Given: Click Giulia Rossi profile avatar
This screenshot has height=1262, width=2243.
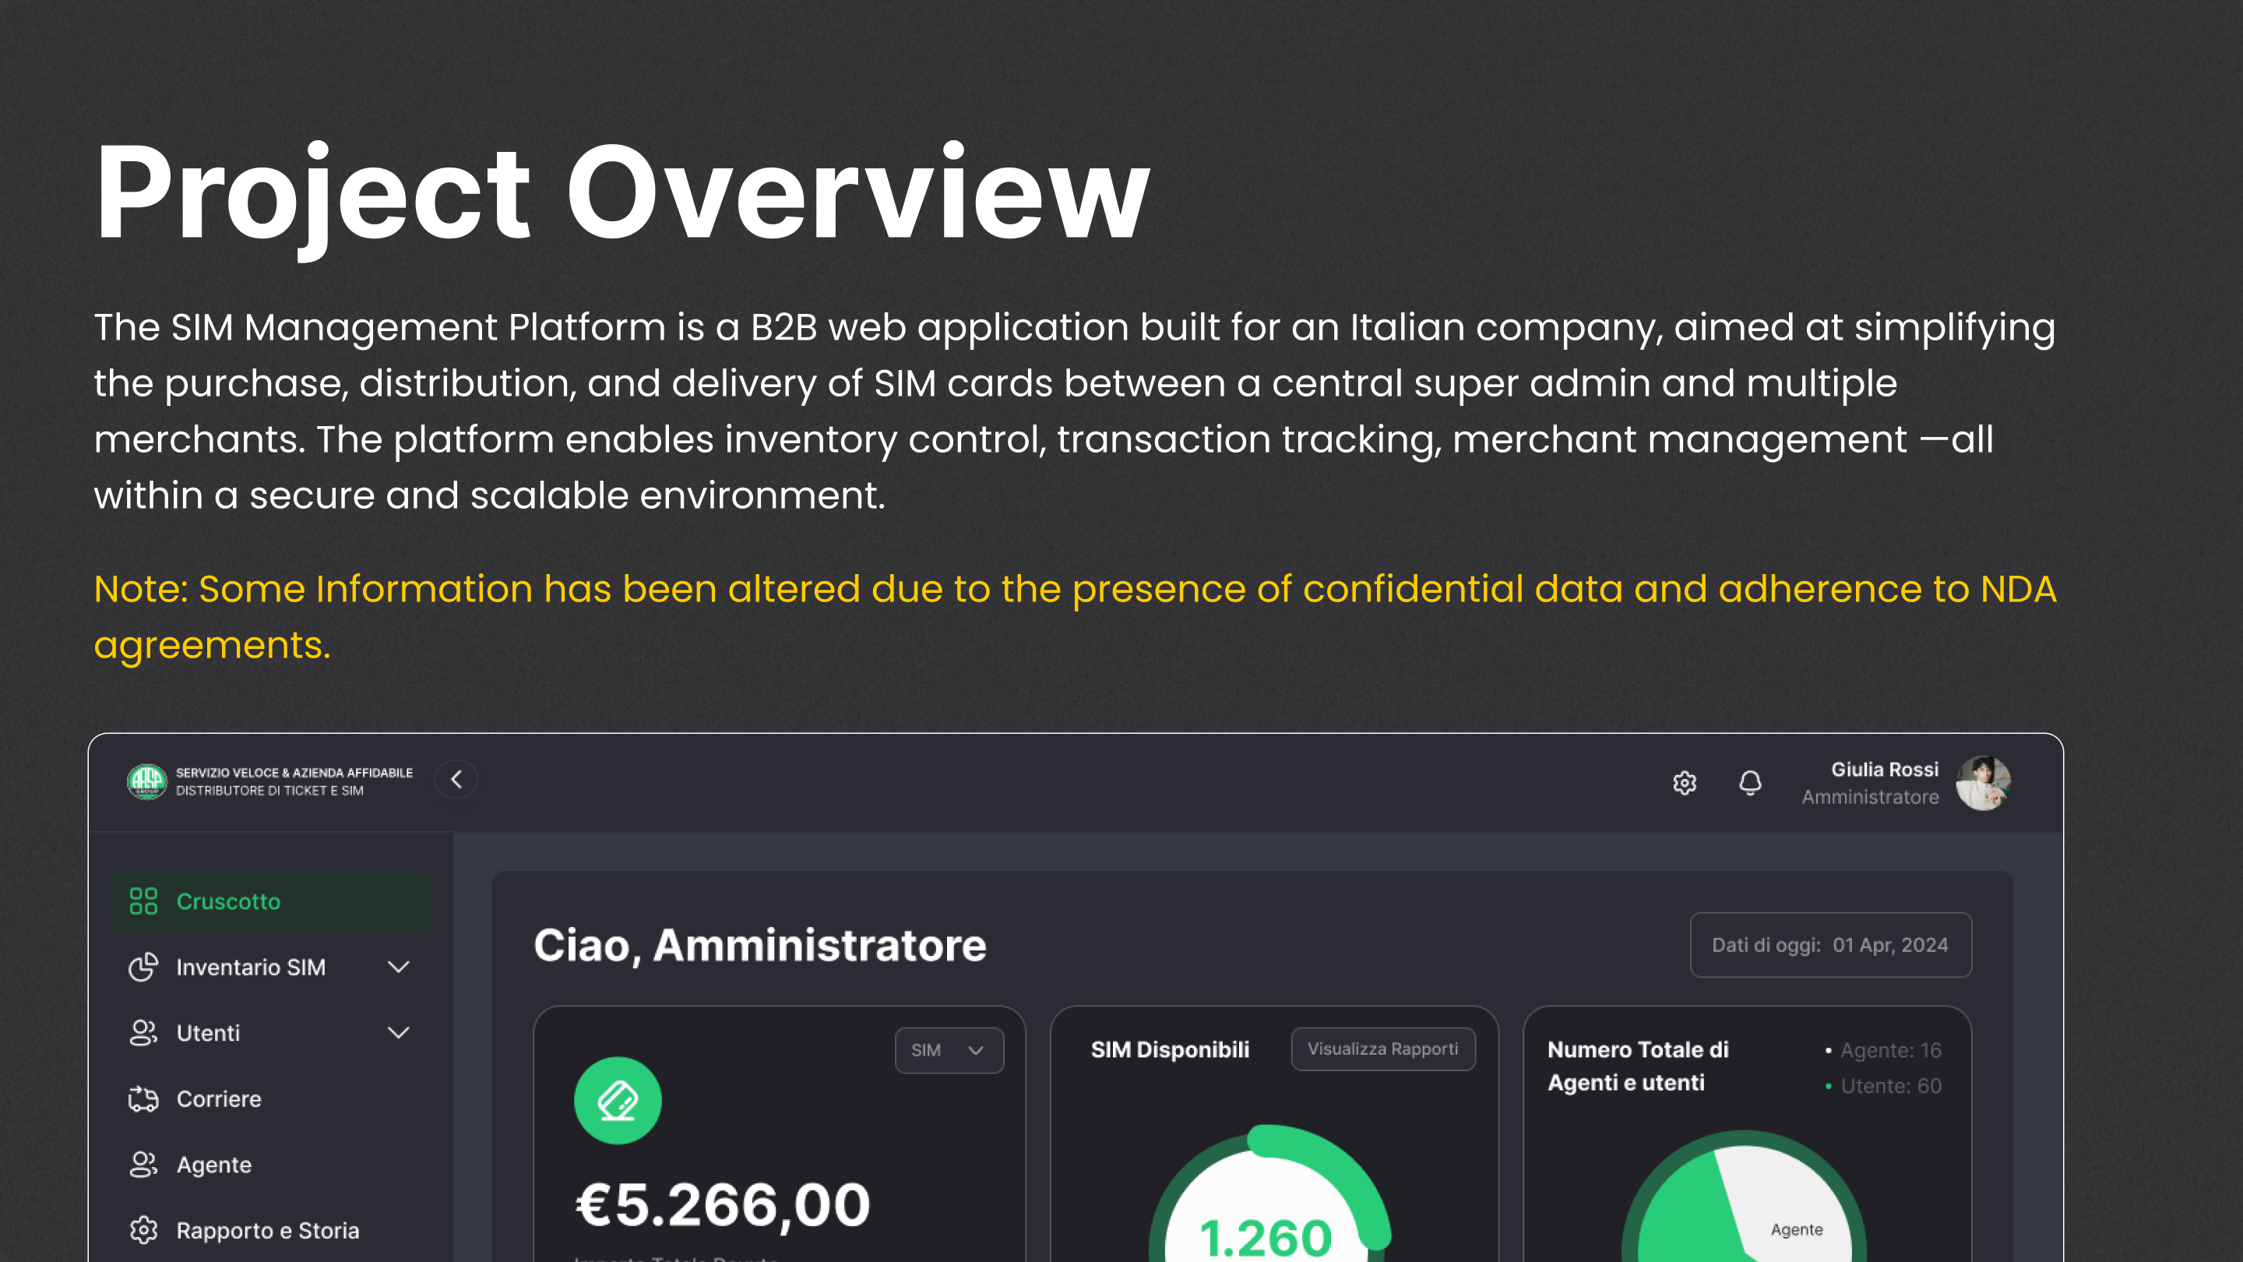Looking at the screenshot, I should tap(1983, 783).
